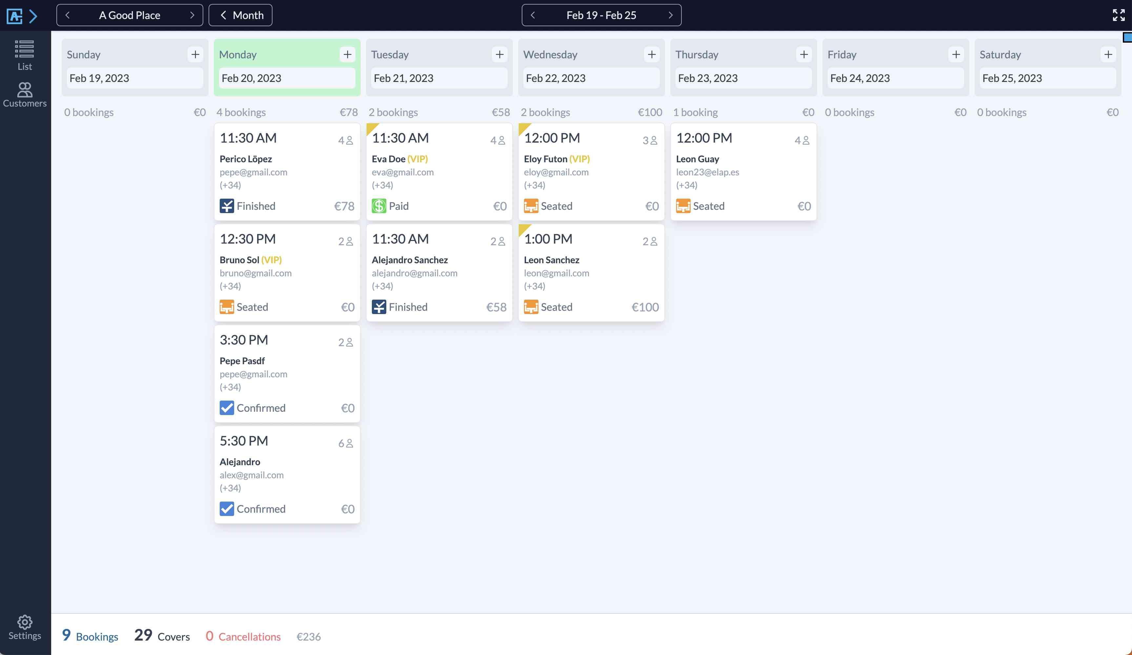This screenshot has height=655, width=1132.
Task: Click Seated status icon on Leon Sanchez booking
Action: coord(531,307)
